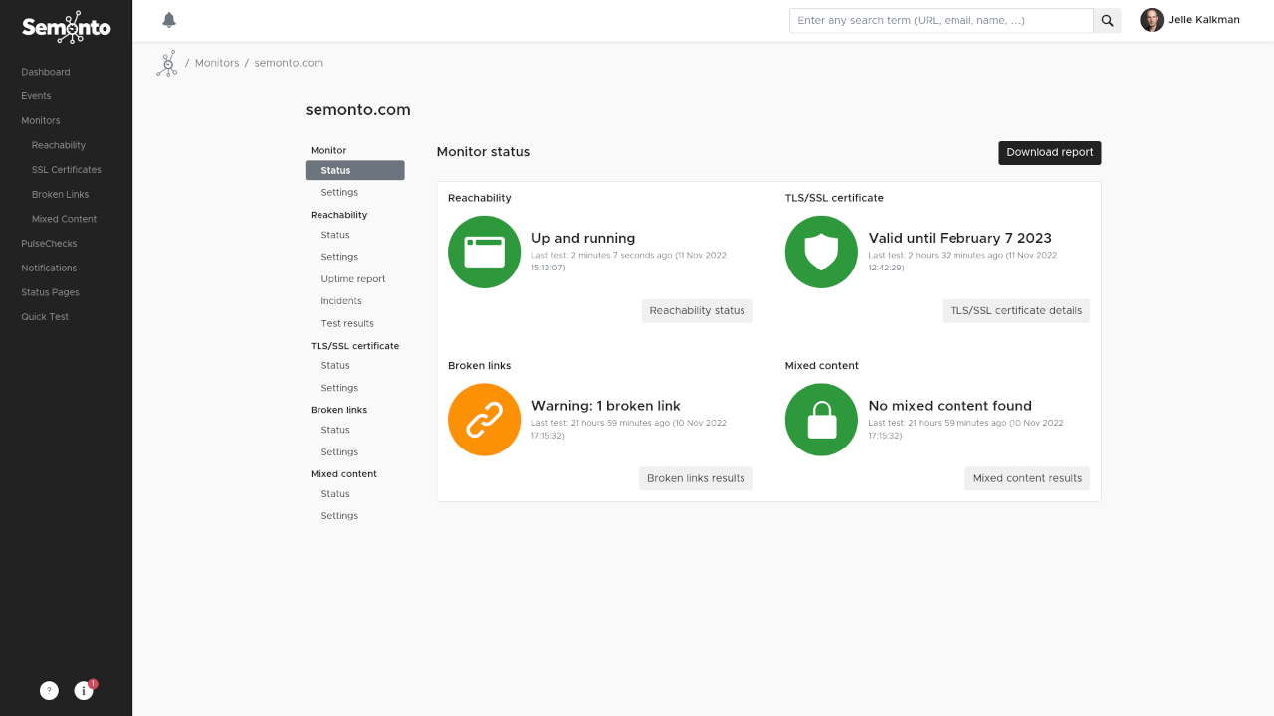Open the help question mark icon

(x=49, y=690)
